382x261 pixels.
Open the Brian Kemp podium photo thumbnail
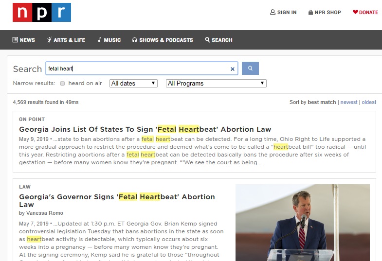tap(303, 222)
